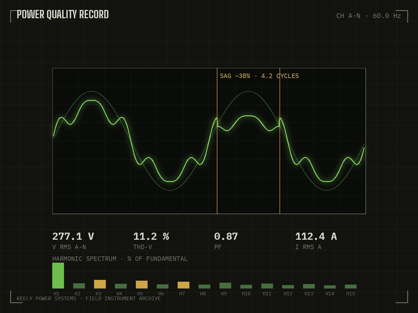Click the H15 axis label

click(351, 294)
